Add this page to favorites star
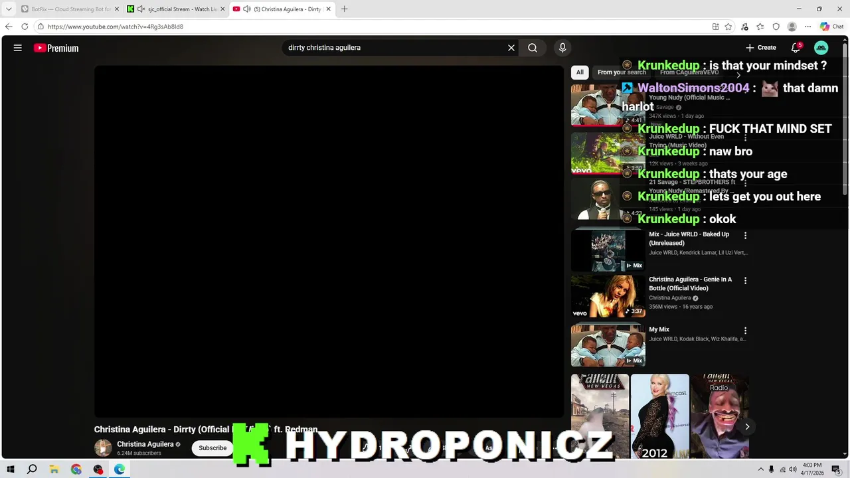The width and height of the screenshot is (850, 478). point(728,27)
